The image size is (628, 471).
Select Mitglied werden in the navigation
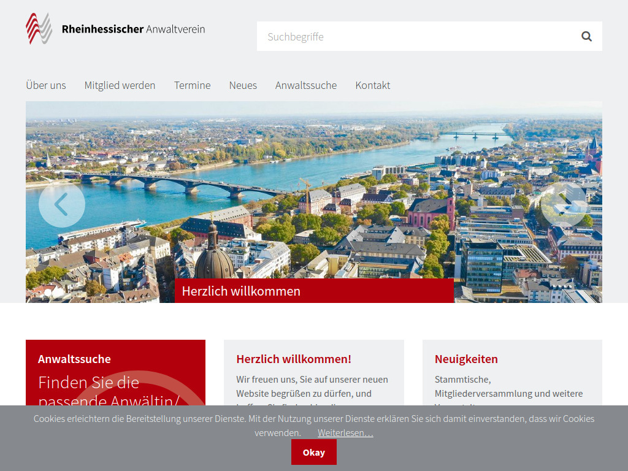click(120, 85)
